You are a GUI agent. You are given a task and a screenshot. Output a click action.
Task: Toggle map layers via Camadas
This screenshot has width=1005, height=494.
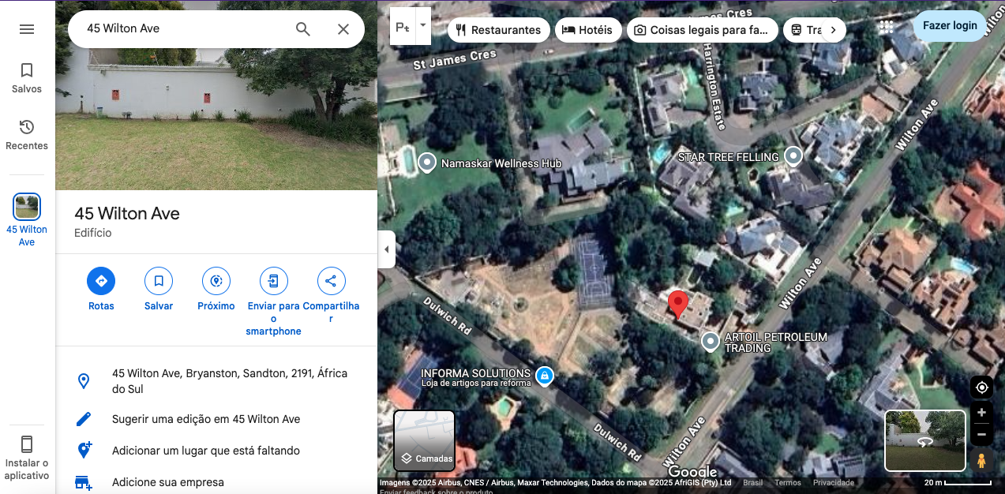425,440
